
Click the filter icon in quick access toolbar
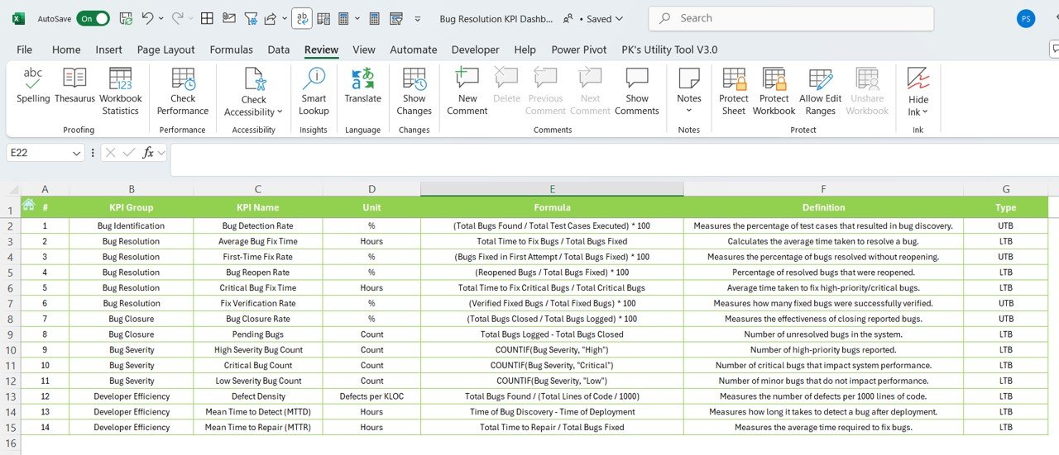[250, 18]
